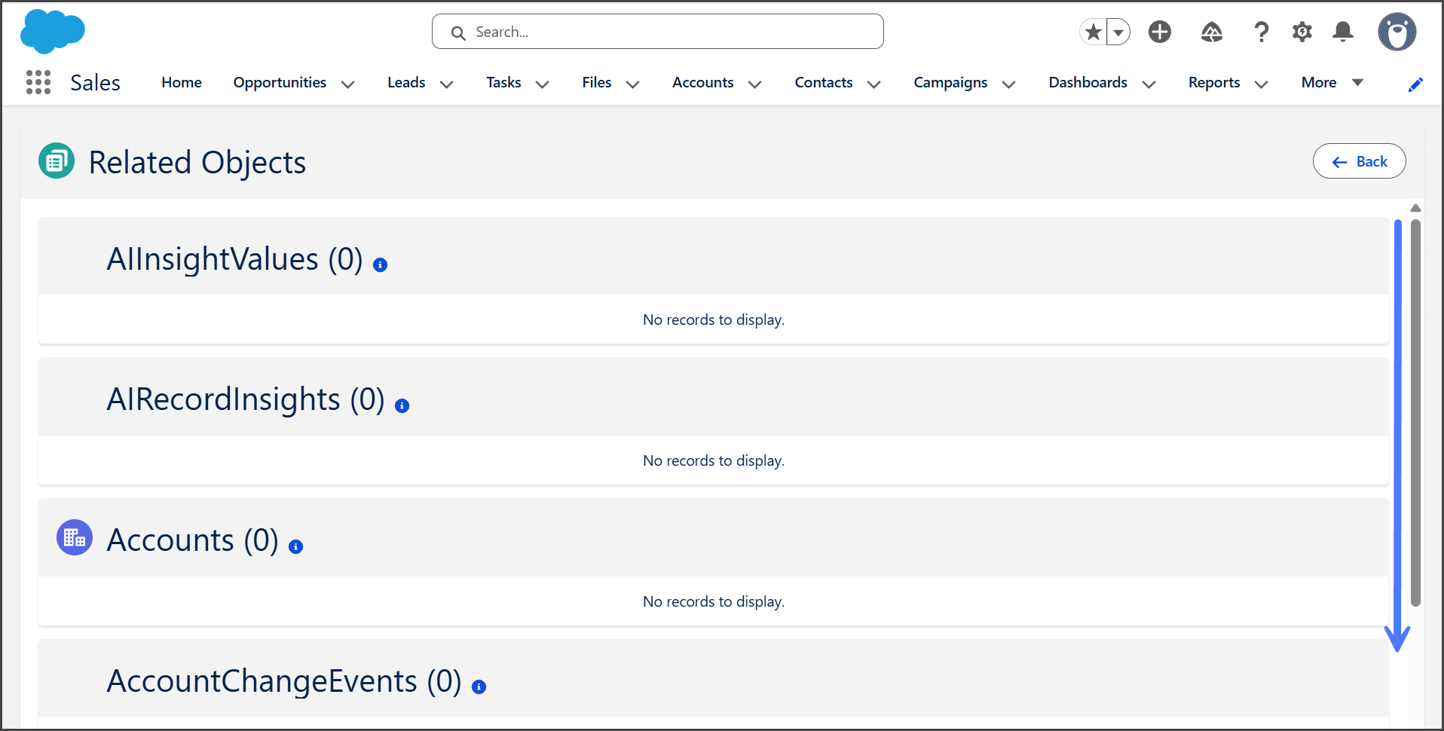Open the More navigation menu

(x=1332, y=82)
